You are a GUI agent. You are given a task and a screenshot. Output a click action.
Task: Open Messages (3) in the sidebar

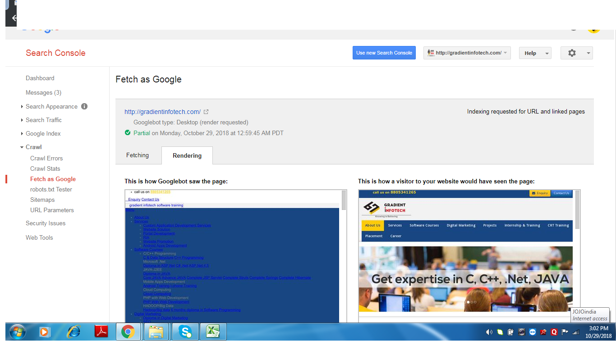point(44,92)
